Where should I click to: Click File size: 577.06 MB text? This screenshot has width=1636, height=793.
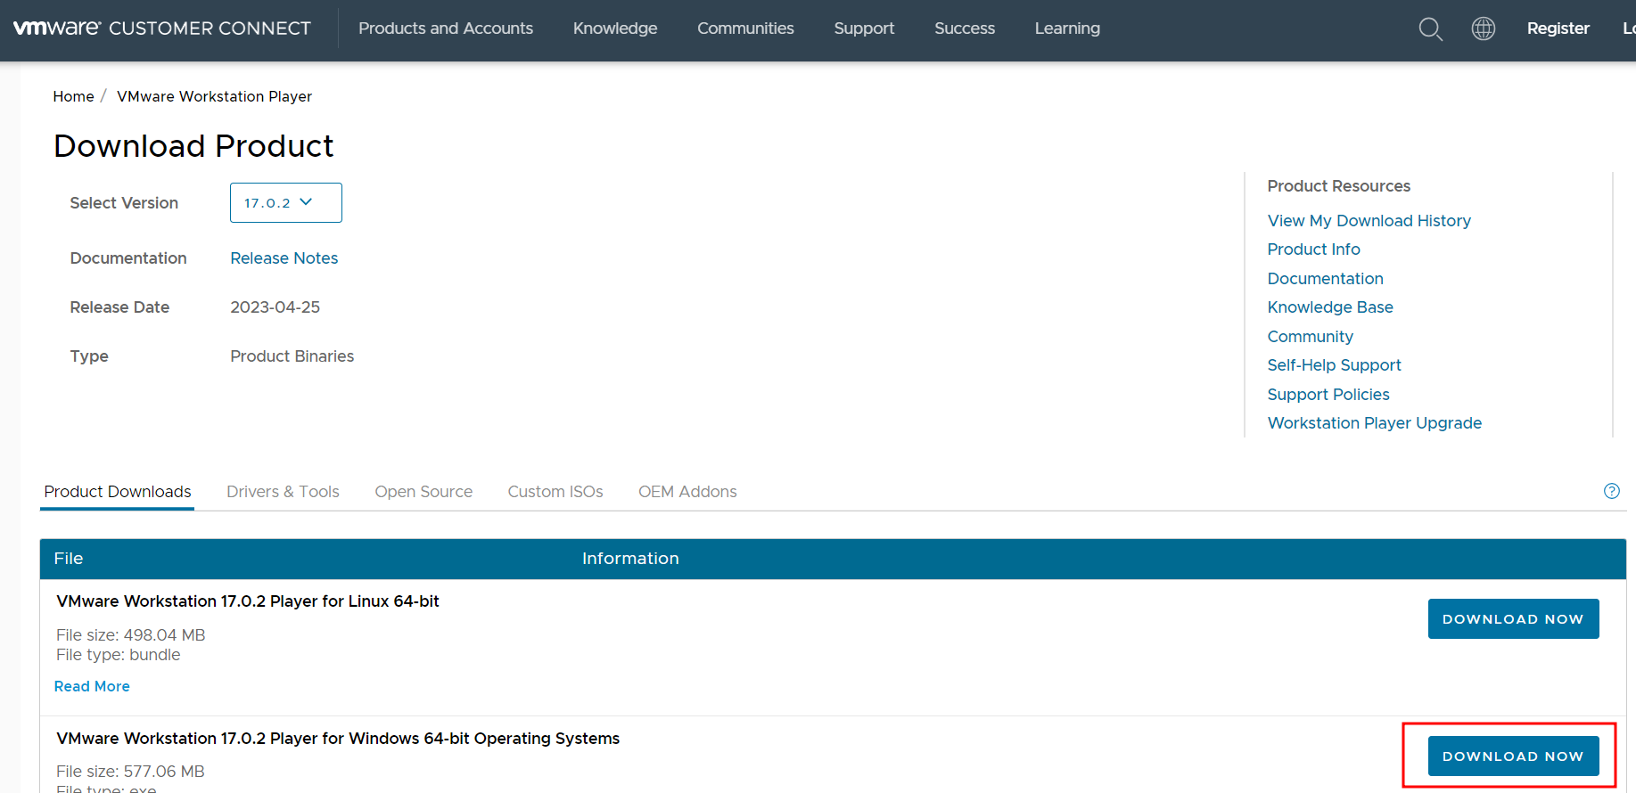130,772
